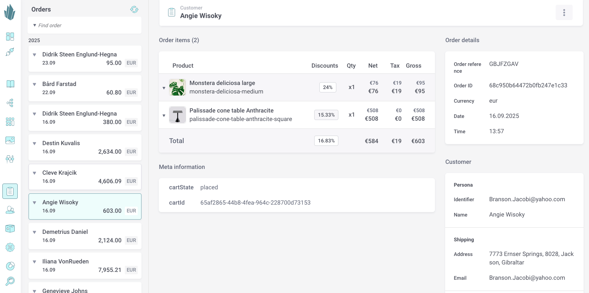Click the Monstera plant thumbnail
Screen dimensions: 589x293
pyautogui.click(x=177, y=87)
